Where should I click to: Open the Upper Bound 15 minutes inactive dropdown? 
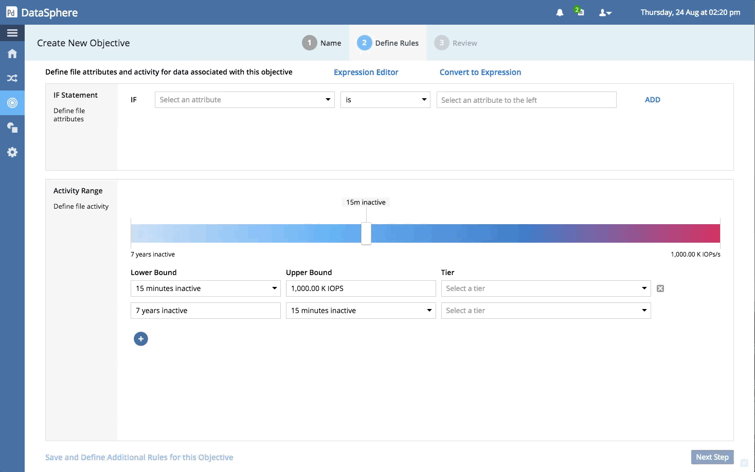[361, 311]
